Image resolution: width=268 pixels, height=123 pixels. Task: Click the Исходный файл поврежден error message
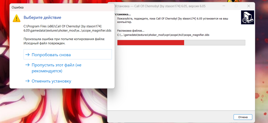tap(44, 43)
